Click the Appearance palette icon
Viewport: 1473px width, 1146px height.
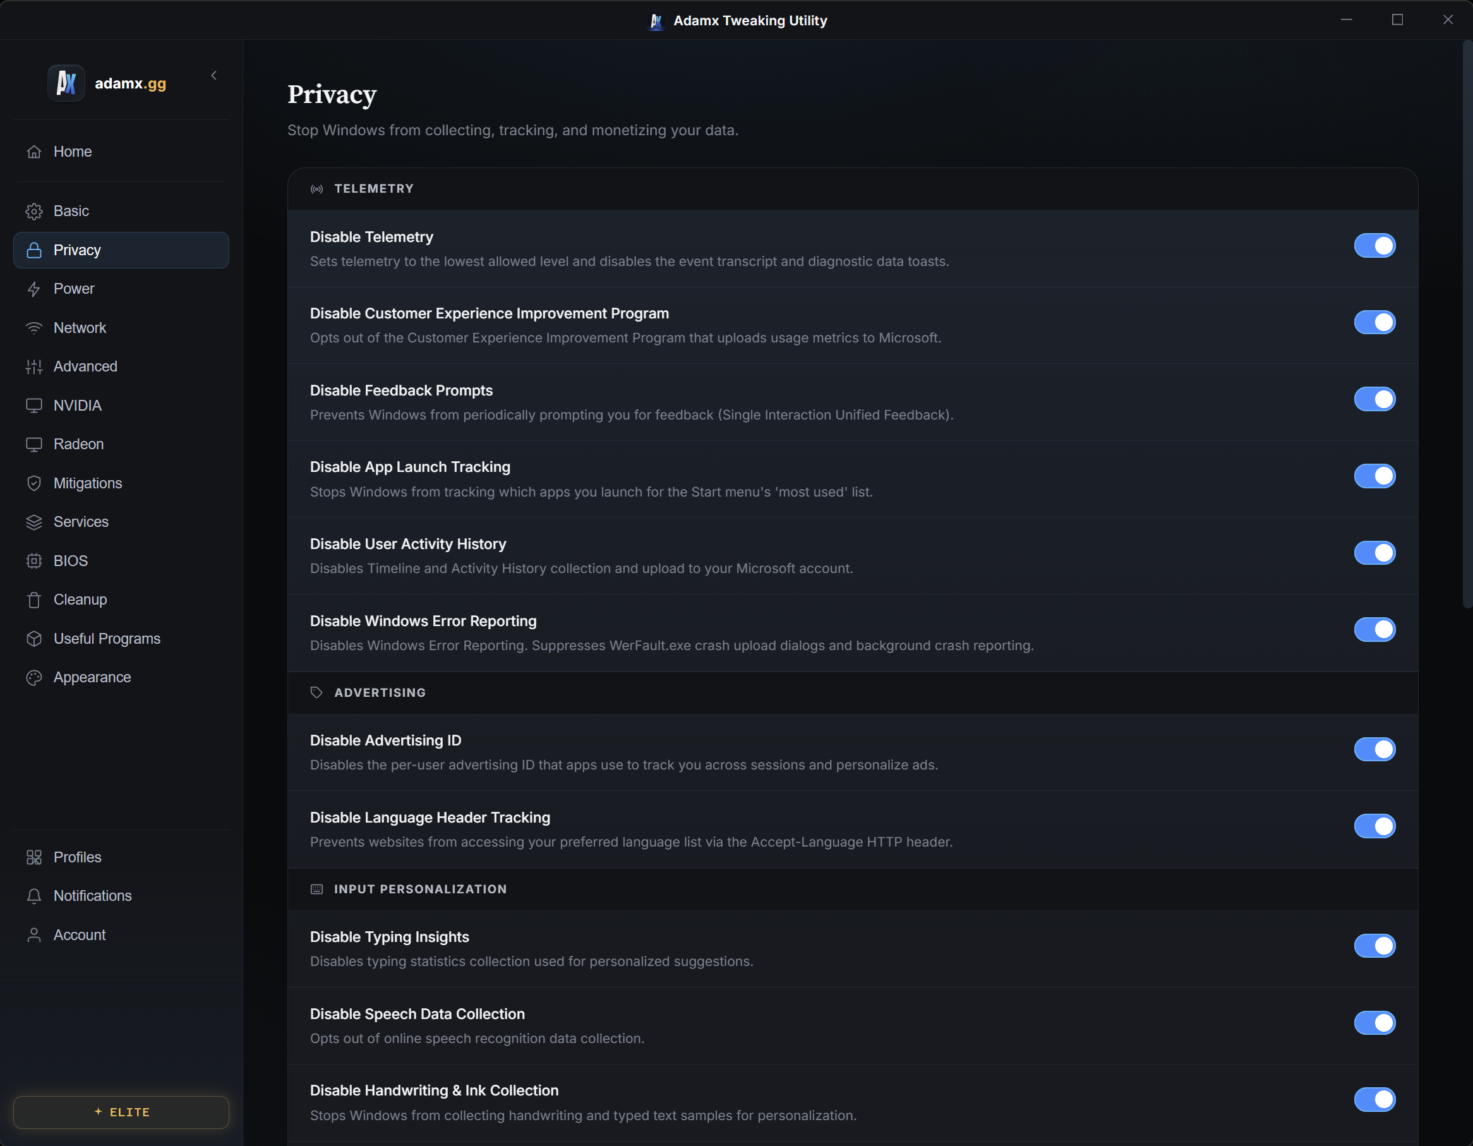click(x=33, y=677)
